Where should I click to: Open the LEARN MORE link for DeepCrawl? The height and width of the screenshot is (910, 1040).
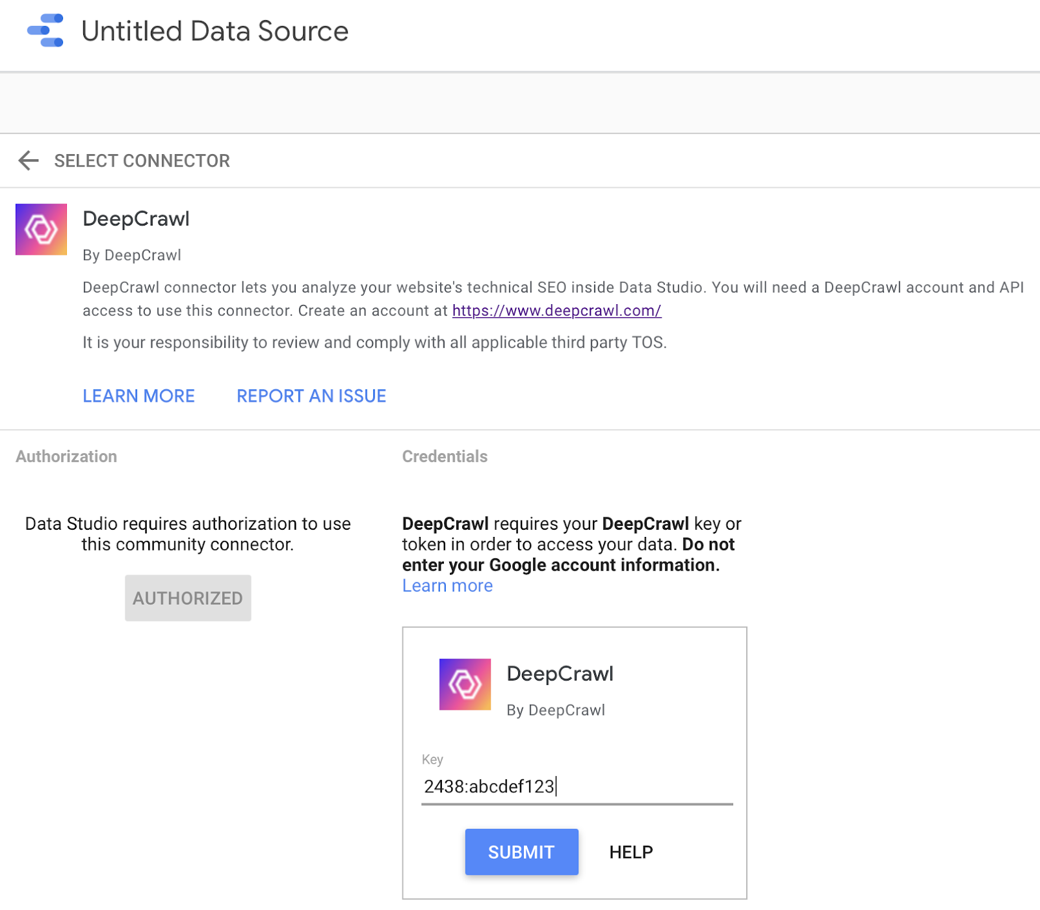(138, 396)
